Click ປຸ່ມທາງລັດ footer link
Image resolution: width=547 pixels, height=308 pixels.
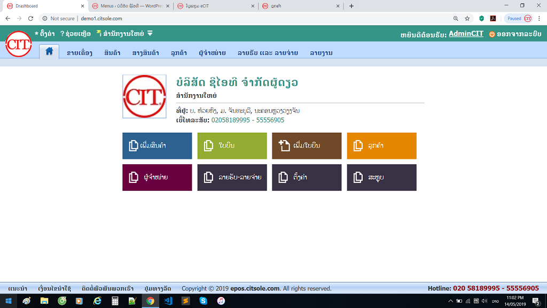point(158,288)
